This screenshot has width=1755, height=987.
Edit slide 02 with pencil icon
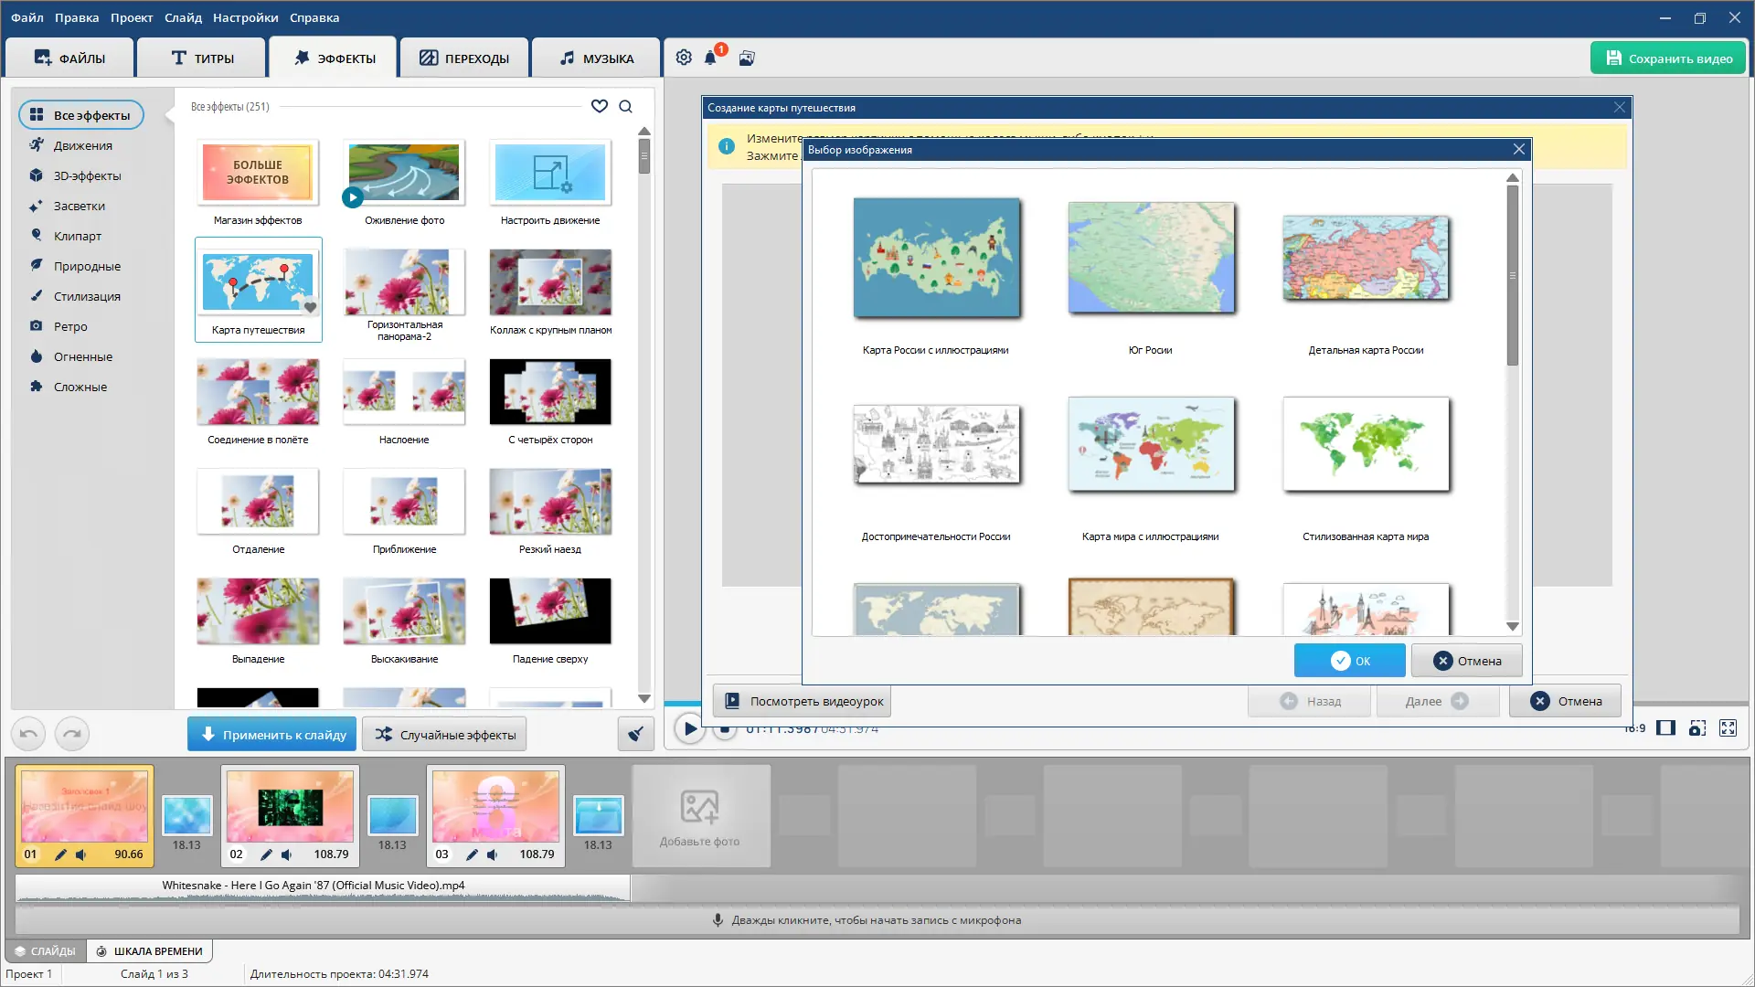(x=266, y=854)
